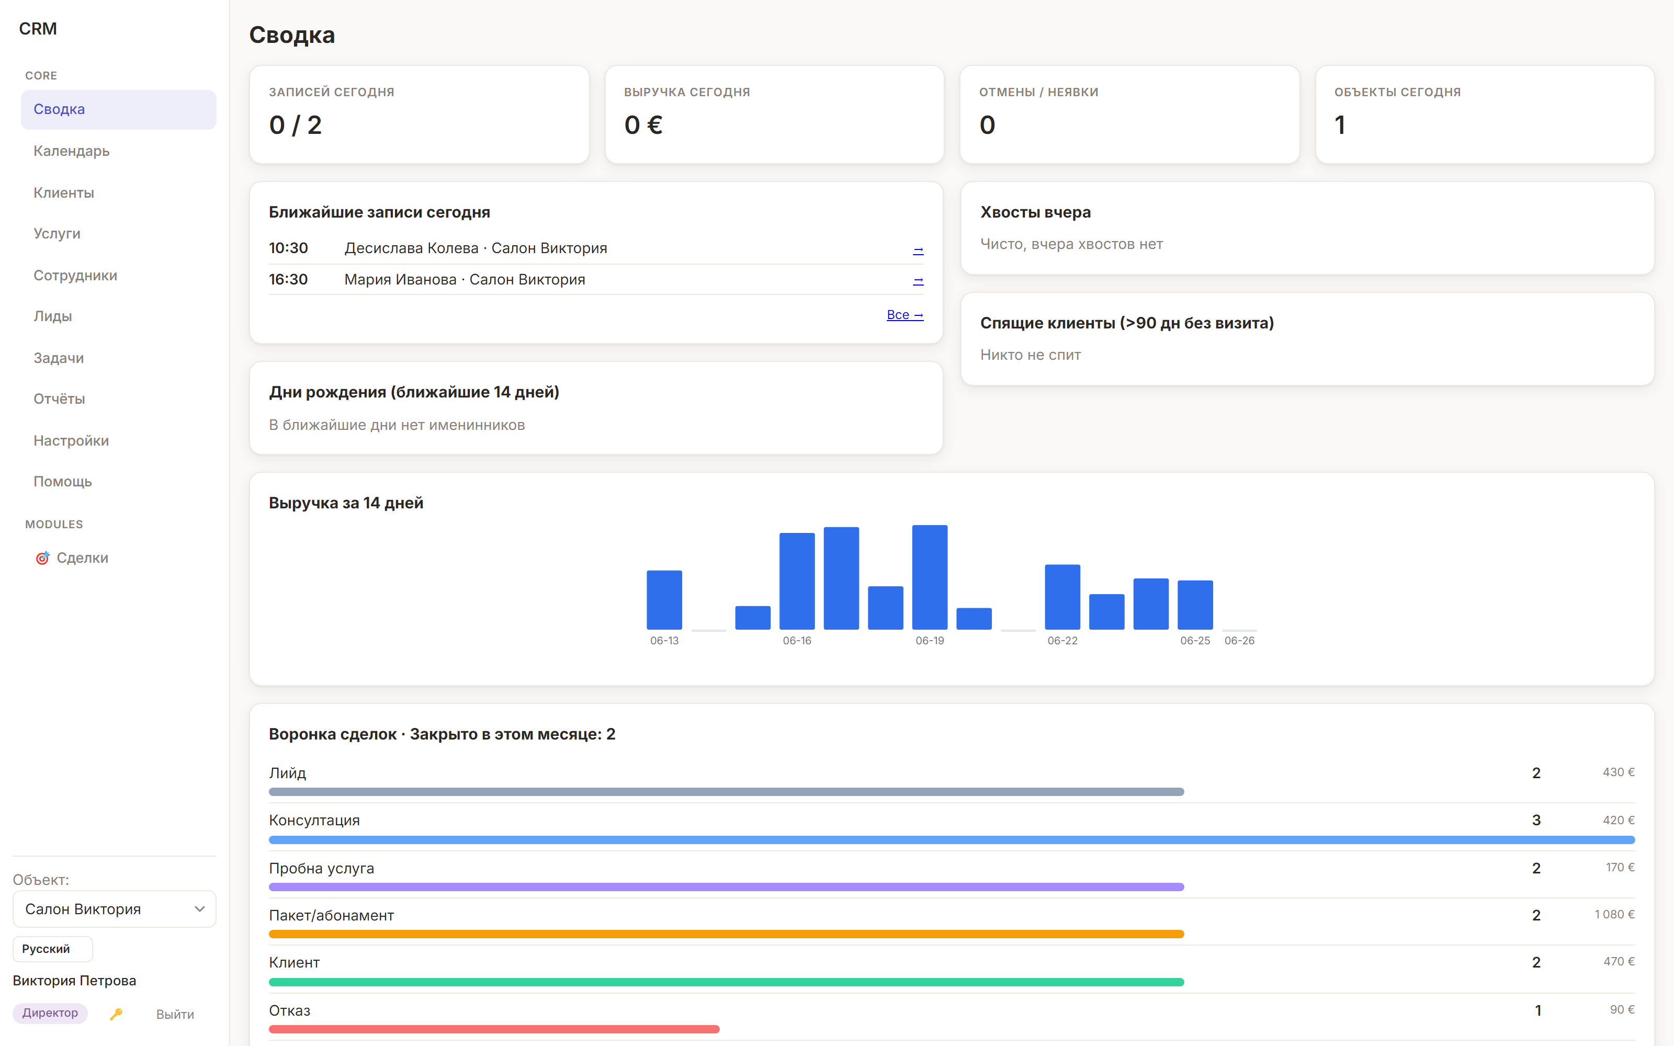The width and height of the screenshot is (1674, 1046).
Task: Go to the Клиенты section
Action: 118,192
